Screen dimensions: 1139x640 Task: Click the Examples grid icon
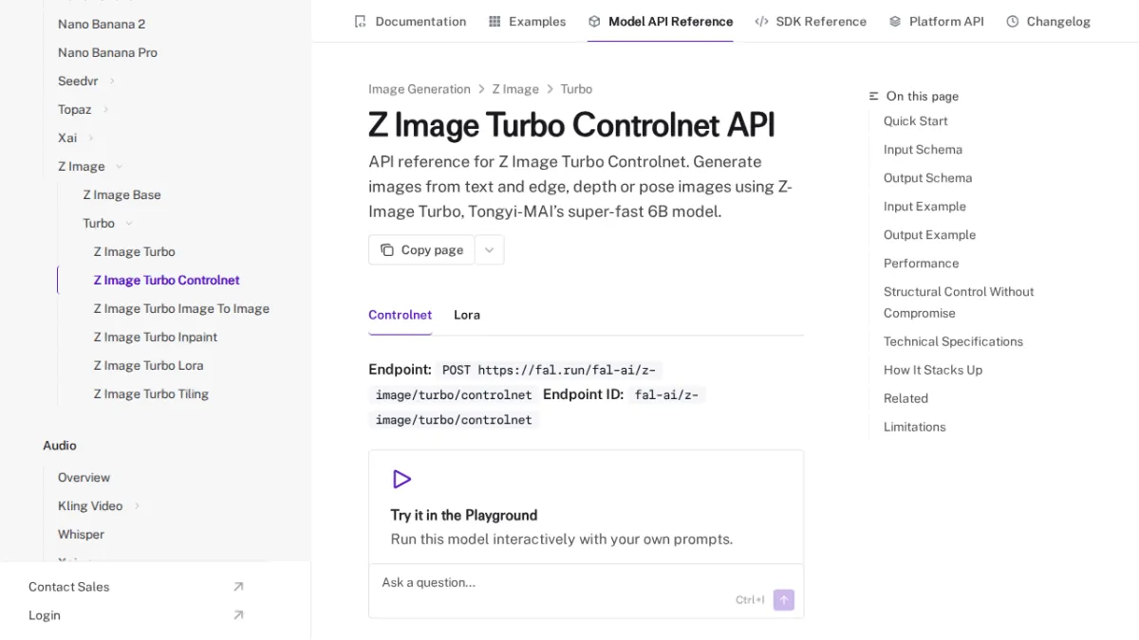pos(495,21)
